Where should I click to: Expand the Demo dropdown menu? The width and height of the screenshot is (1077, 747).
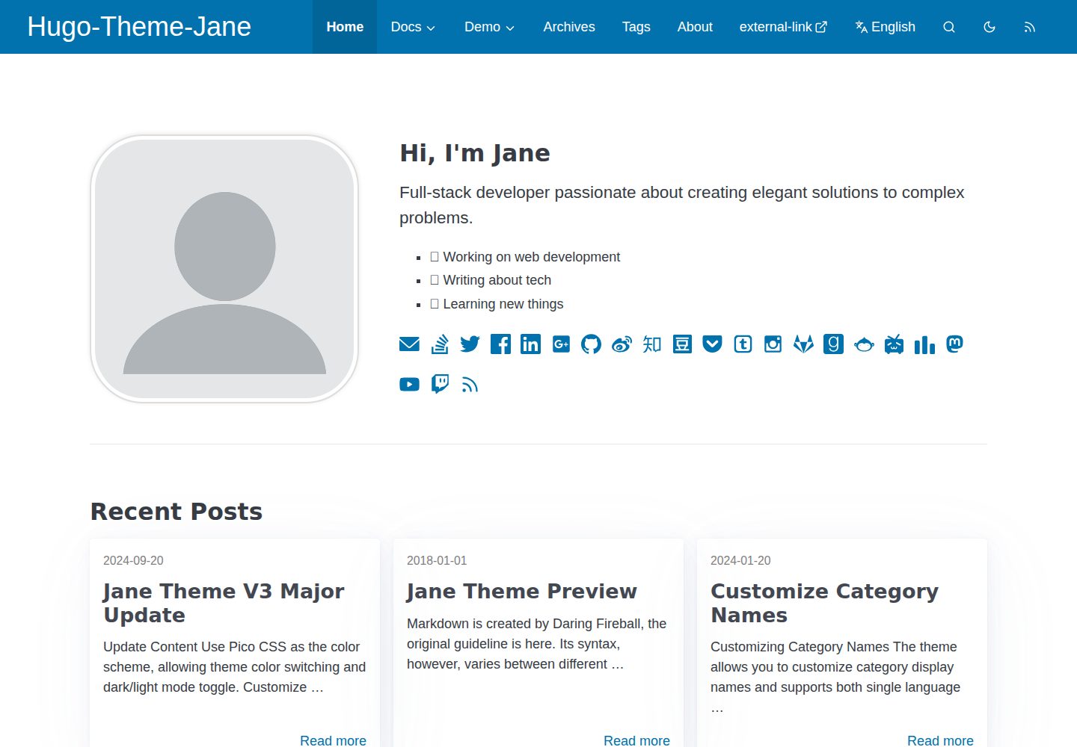click(x=490, y=27)
